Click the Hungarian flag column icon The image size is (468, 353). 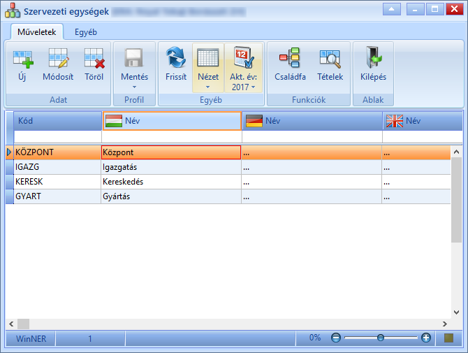pos(114,121)
